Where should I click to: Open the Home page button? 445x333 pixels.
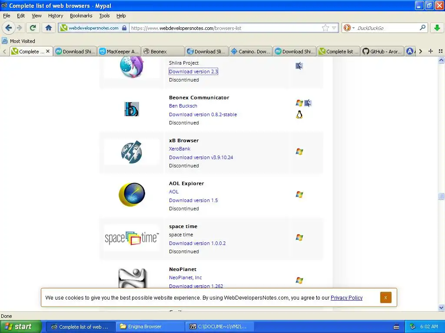[x=49, y=28]
